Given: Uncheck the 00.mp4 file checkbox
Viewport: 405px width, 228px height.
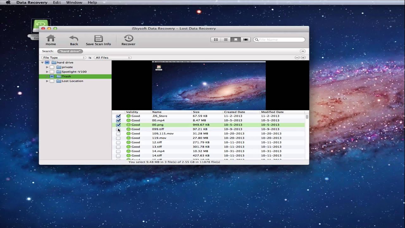Looking at the screenshot, I should [118, 121].
